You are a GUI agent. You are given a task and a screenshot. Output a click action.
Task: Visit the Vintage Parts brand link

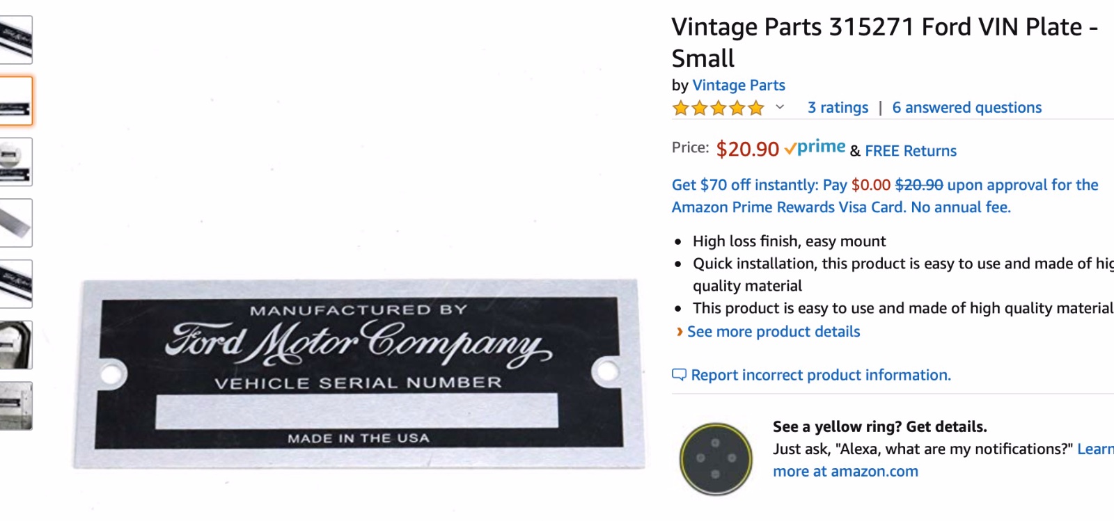click(x=739, y=86)
